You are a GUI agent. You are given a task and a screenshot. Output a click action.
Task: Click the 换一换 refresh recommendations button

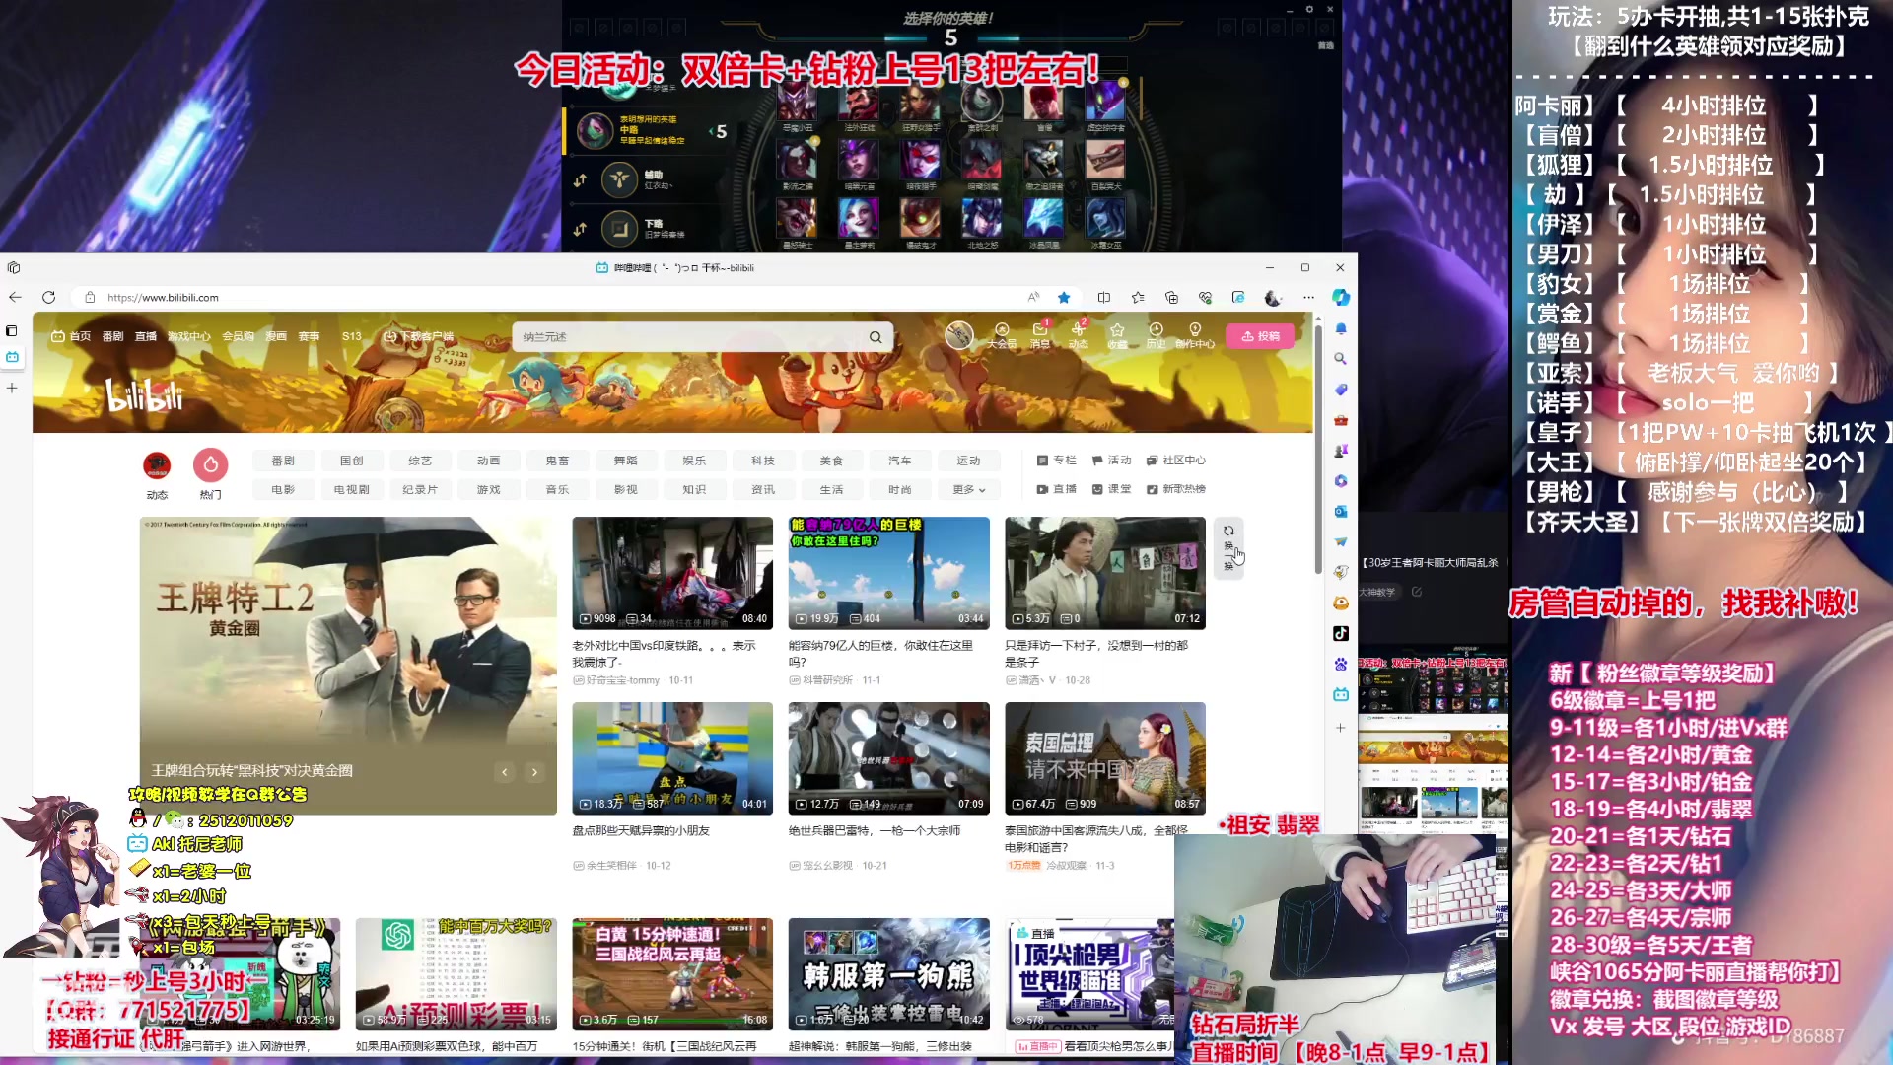click(1228, 547)
